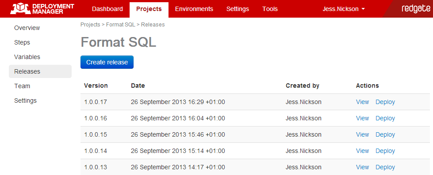
Task: Deploy release 1.0.0.13
Action: tap(385, 167)
